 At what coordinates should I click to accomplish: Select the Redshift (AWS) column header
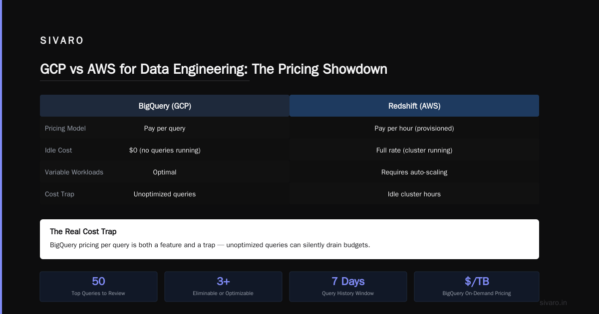[x=414, y=106]
